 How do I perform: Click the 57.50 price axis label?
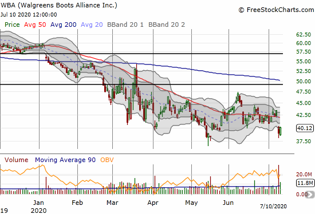[x=304, y=52]
